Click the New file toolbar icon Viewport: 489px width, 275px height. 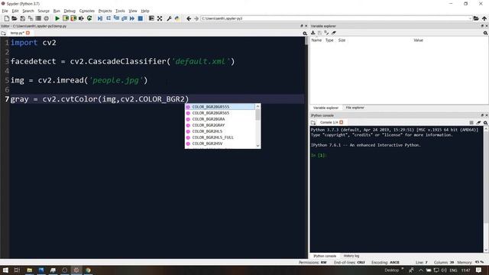coord(7,18)
